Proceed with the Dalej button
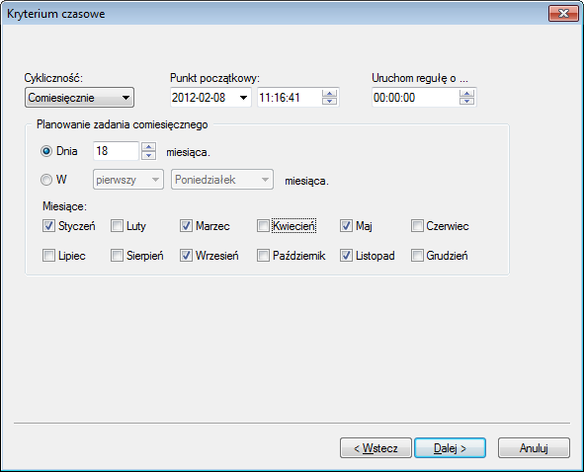 point(450,447)
